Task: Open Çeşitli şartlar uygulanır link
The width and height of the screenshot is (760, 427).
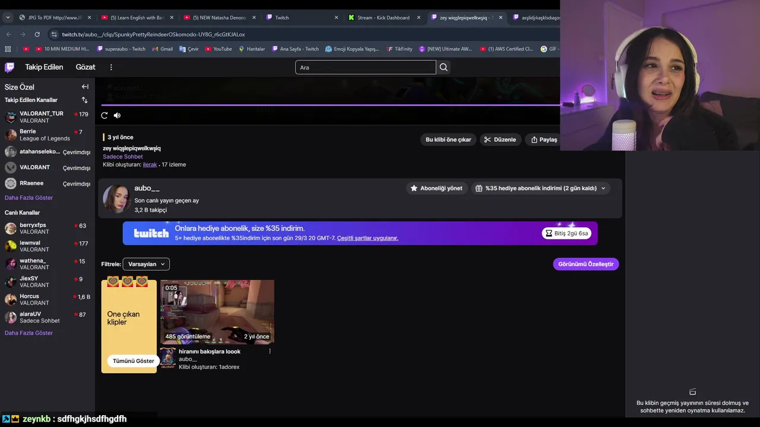Action: [368, 238]
